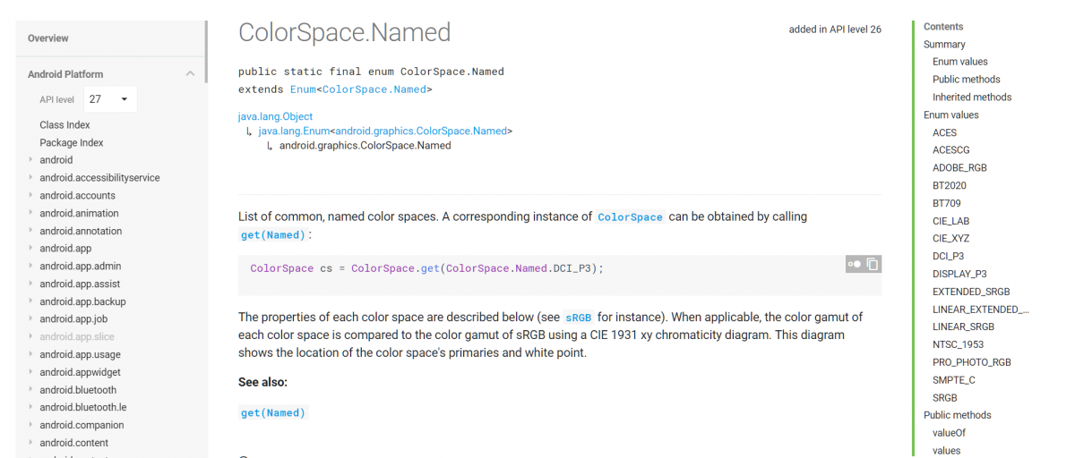Open the API level dropdown
This screenshot has width=1075, height=458.
pyautogui.click(x=110, y=99)
